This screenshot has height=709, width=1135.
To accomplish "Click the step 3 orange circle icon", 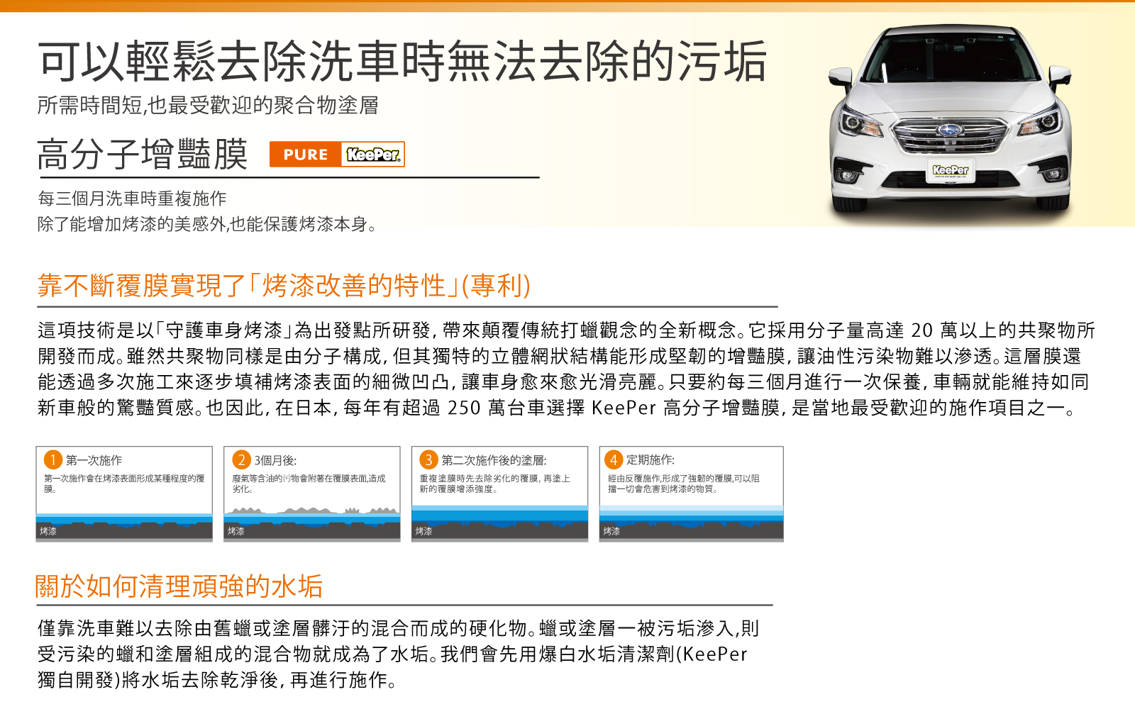I will (x=428, y=459).
